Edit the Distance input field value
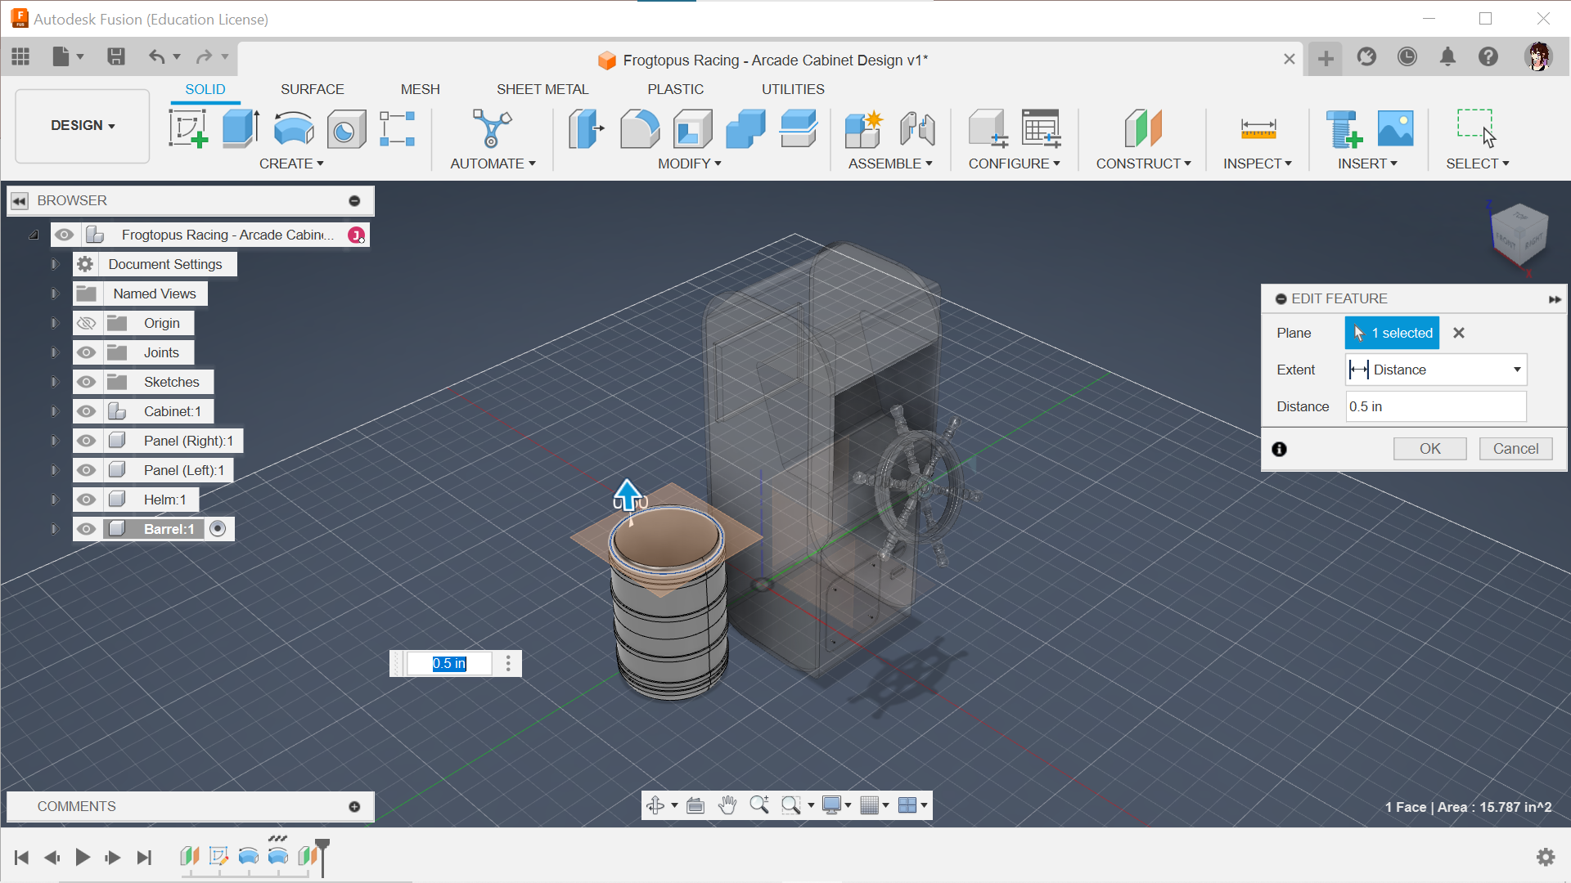The image size is (1571, 883). [x=1436, y=406]
